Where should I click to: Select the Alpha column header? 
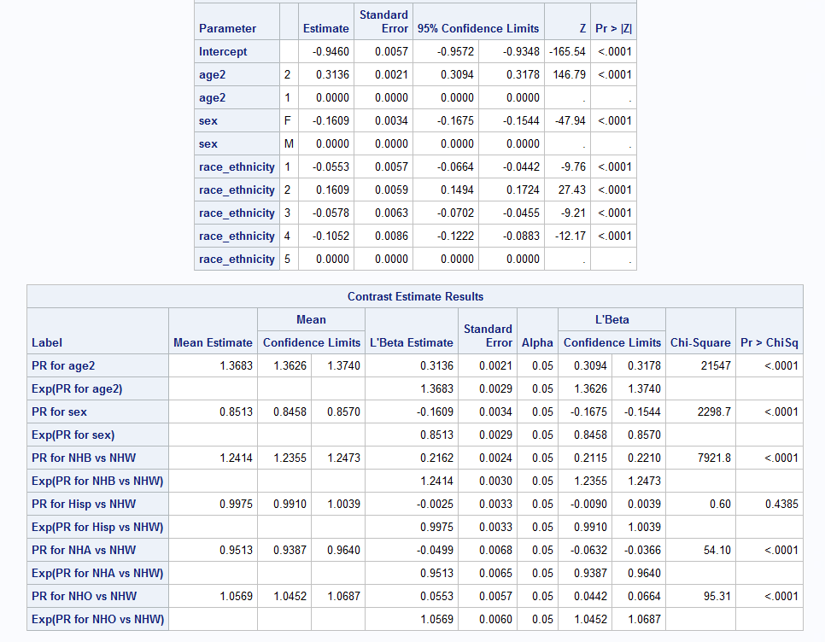tap(537, 342)
